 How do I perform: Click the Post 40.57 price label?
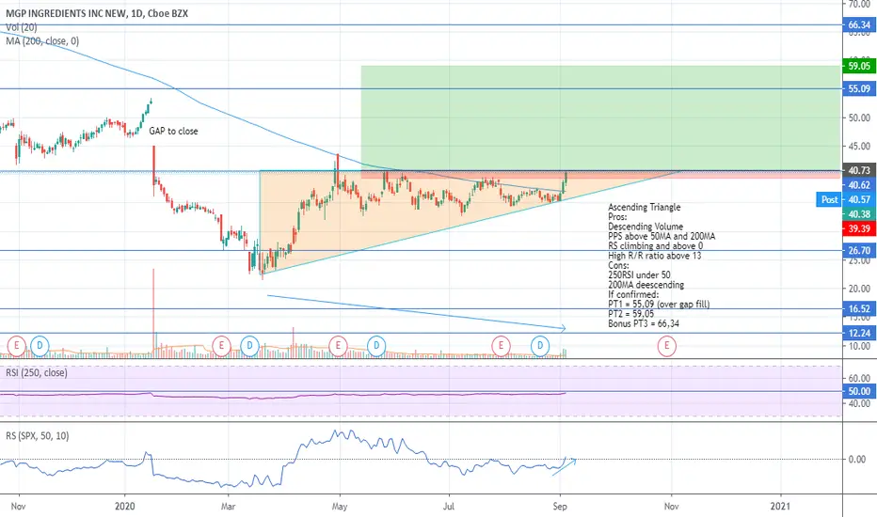pos(846,199)
